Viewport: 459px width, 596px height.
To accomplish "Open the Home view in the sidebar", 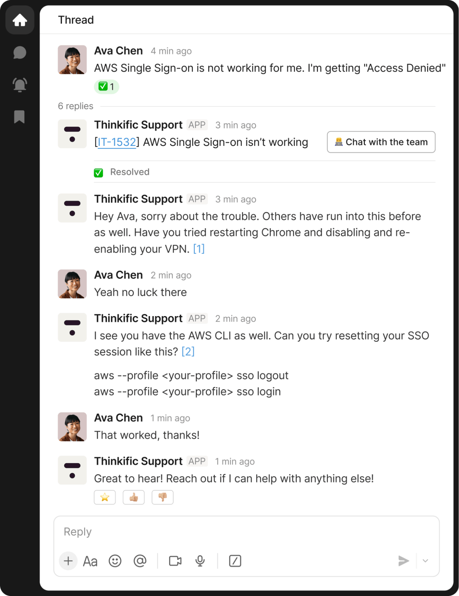I will click(x=20, y=20).
